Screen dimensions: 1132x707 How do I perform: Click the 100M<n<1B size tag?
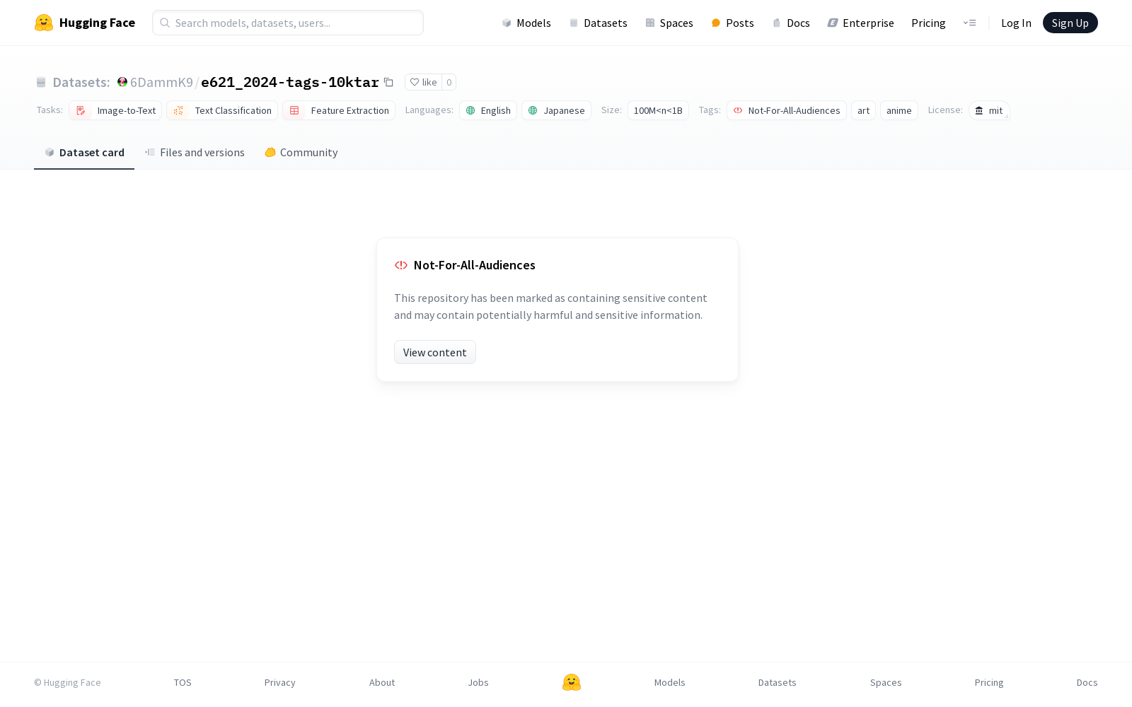[658, 110]
